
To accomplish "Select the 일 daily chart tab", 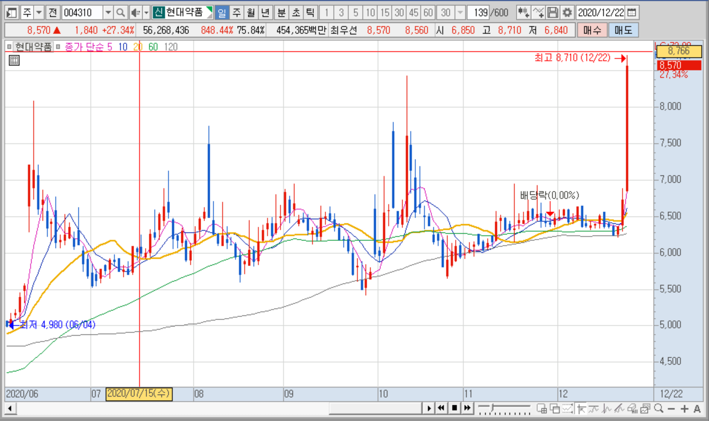I will click(222, 13).
